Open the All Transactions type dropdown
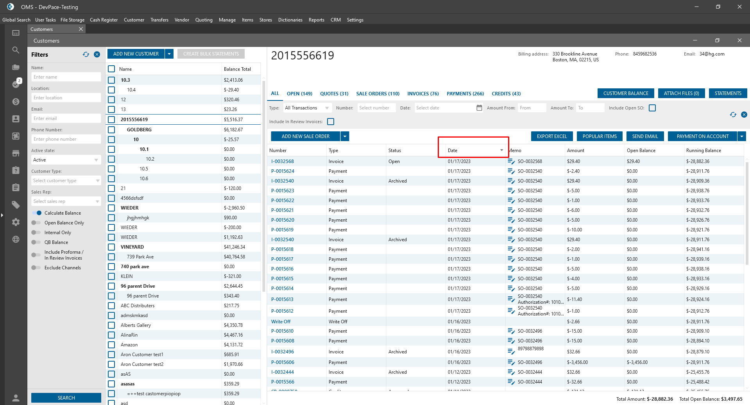Screen dimensions: 750x405 tap(307, 108)
